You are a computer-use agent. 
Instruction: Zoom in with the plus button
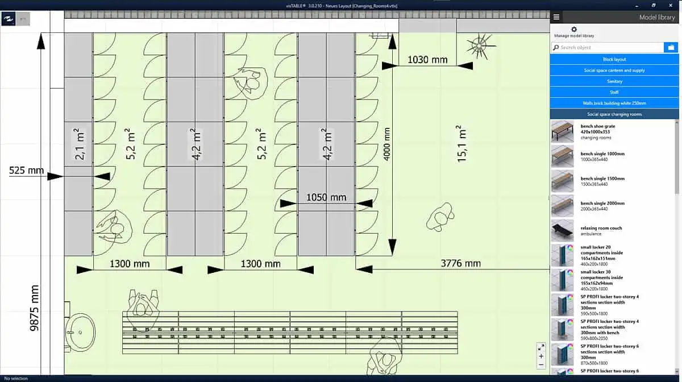(x=541, y=356)
